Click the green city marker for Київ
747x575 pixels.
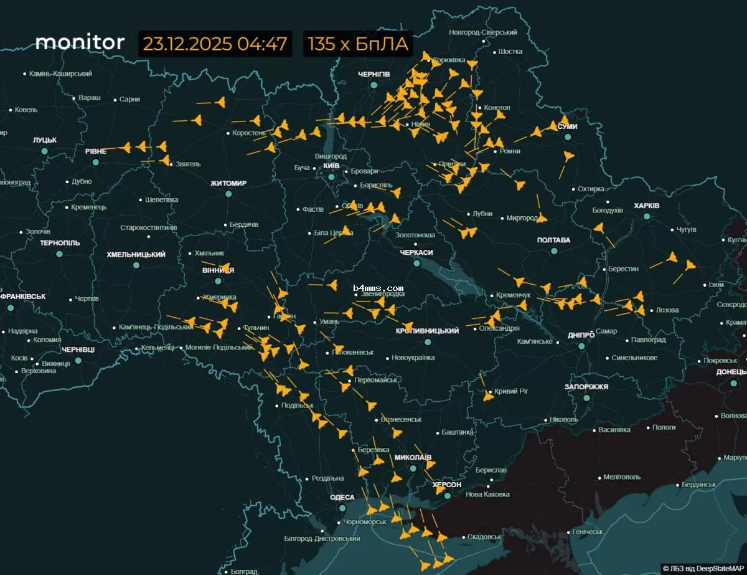click(x=331, y=176)
